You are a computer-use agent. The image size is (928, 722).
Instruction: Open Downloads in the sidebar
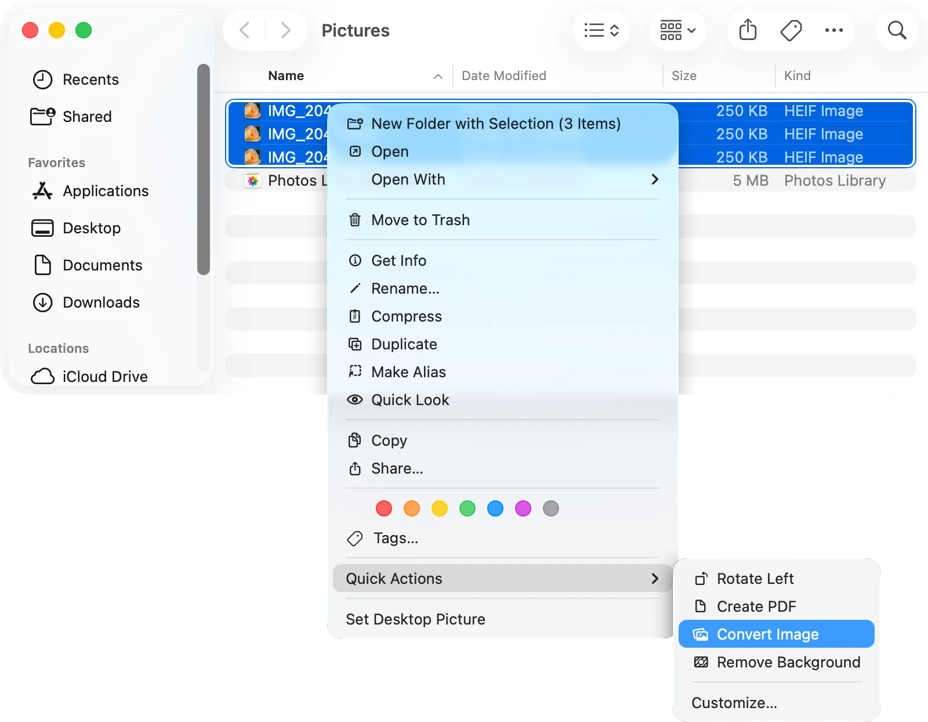(86, 302)
